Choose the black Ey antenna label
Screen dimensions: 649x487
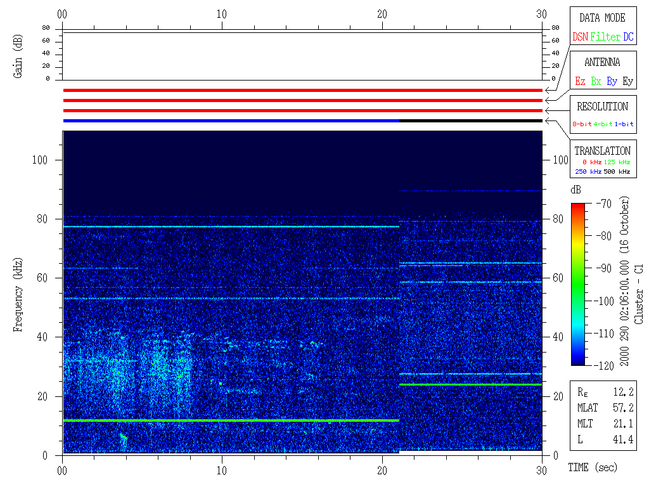627,81
